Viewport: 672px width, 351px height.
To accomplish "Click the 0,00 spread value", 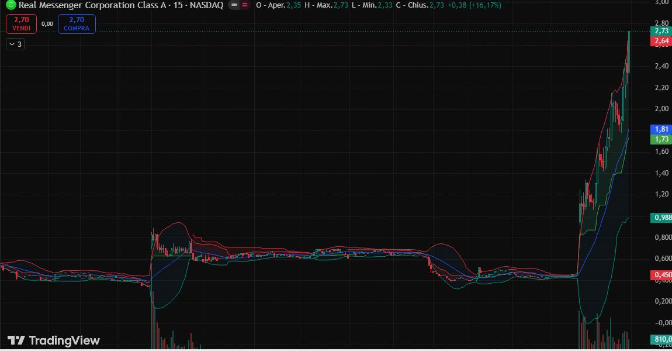I will pyautogui.click(x=47, y=23).
